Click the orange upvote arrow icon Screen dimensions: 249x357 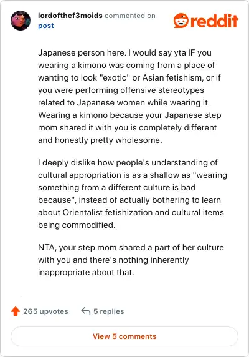16,311
